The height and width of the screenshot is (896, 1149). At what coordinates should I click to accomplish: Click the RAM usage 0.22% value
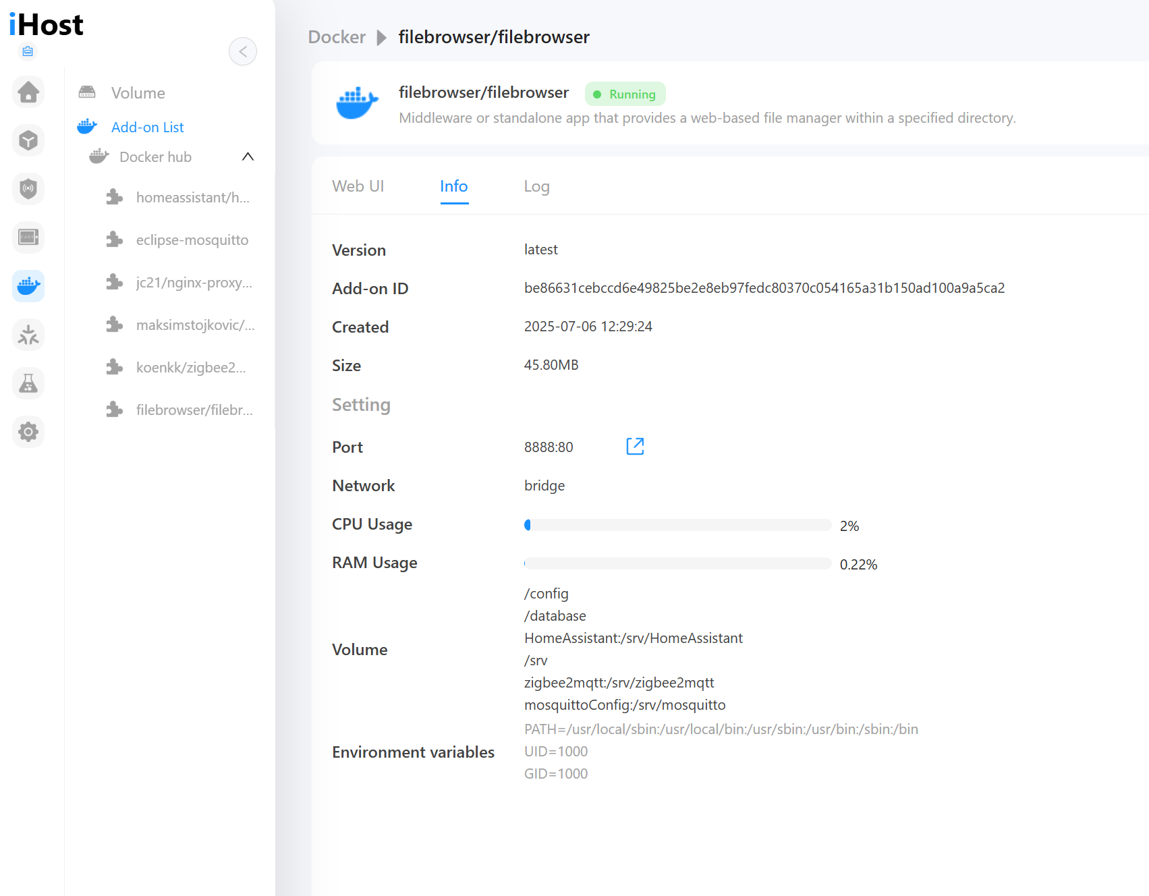coord(858,565)
